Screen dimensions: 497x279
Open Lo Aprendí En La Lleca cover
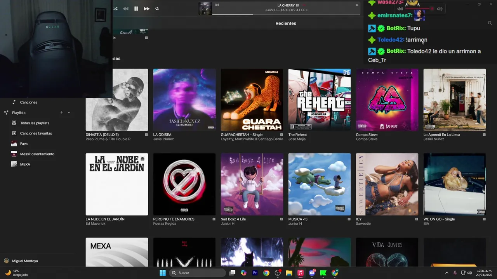tap(455, 100)
